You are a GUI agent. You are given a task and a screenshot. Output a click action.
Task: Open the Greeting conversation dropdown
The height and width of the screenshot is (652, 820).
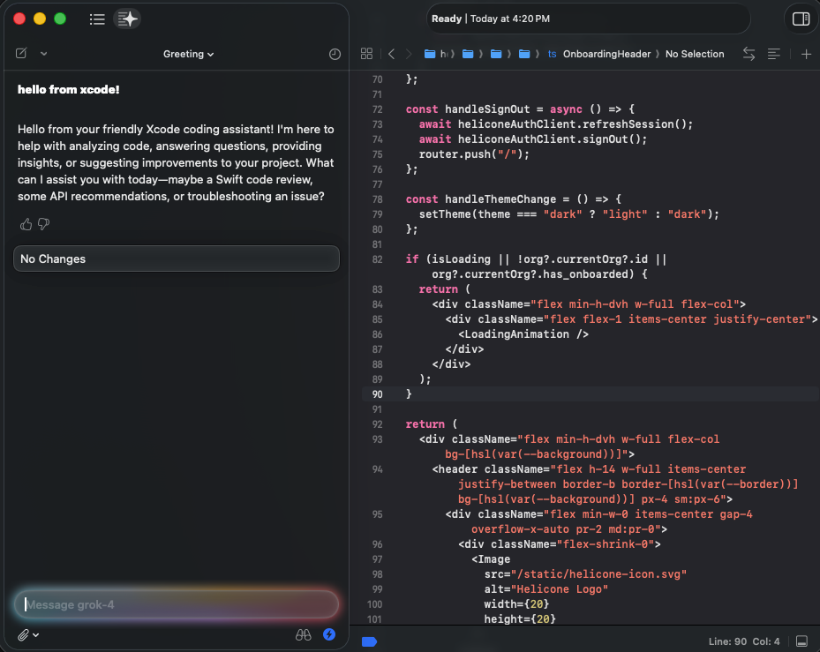188,54
